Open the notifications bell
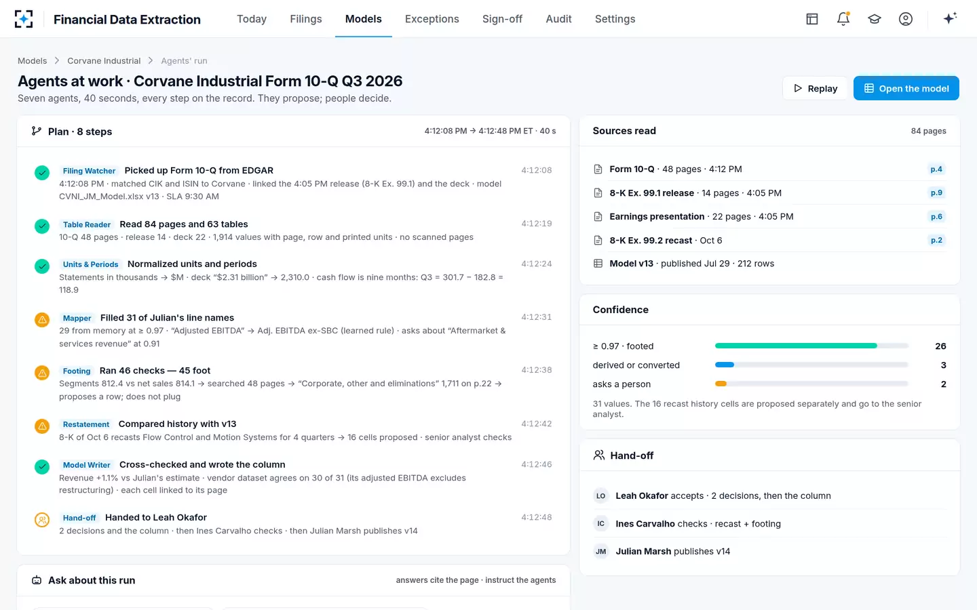 pyautogui.click(x=843, y=19)
